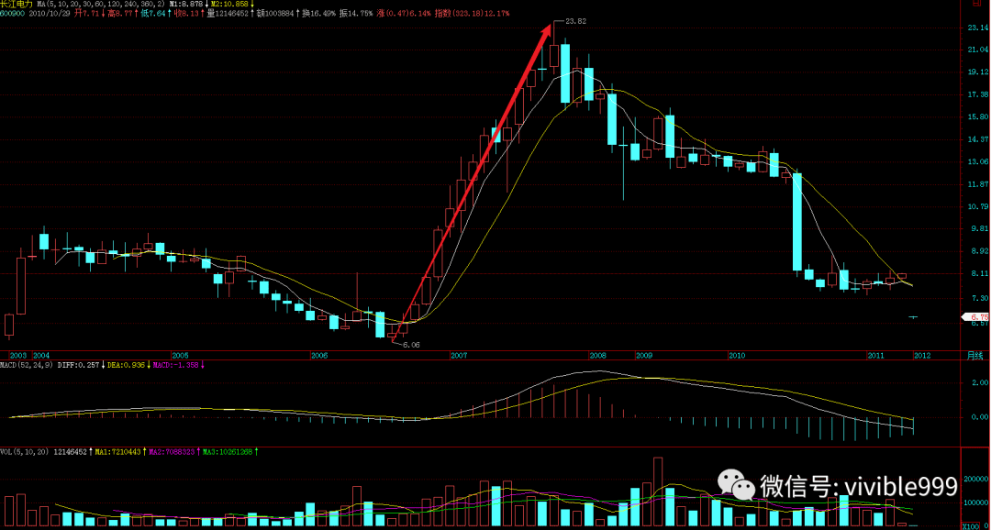Click the 200000 volume axis label
Image resolution: width=991 pixels, height=530 pixels.
coord(976,479)
